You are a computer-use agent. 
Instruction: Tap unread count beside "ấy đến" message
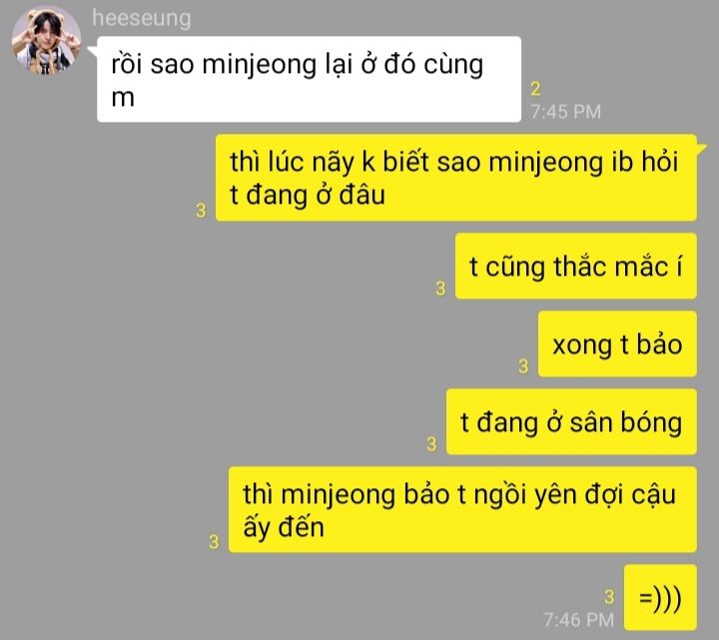point(214,542)
